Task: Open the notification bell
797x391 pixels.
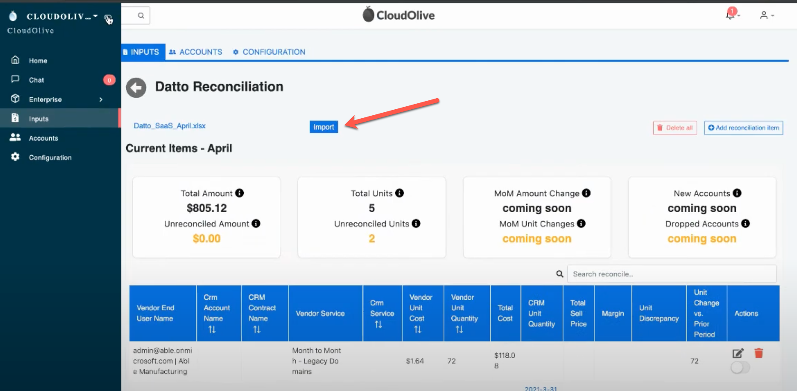Action: click(730, 15)
